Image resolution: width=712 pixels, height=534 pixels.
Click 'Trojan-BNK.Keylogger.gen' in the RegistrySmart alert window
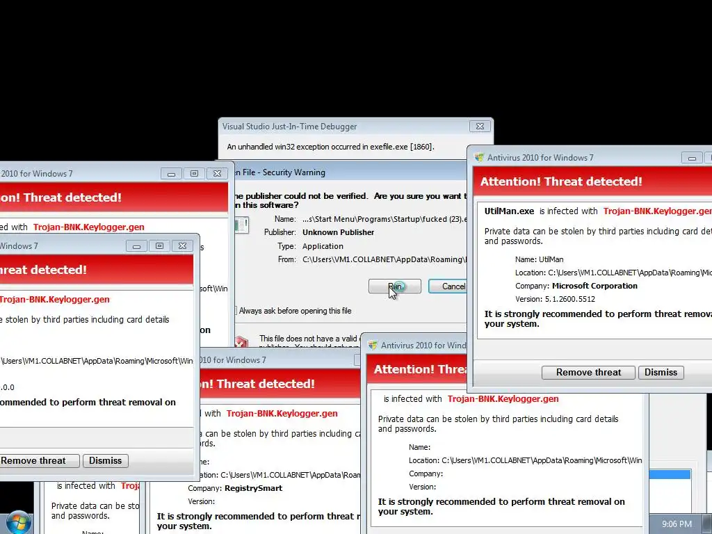point(282,413)
